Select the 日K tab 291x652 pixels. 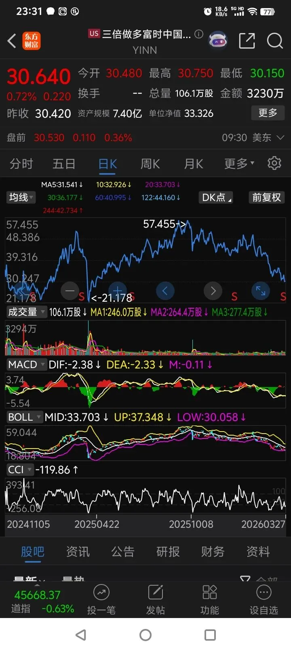click(x=108, y=164)
